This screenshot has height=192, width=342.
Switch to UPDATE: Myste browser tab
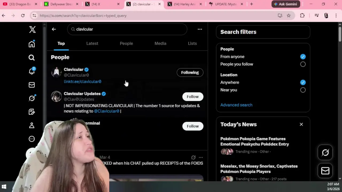tap(226, 4)
